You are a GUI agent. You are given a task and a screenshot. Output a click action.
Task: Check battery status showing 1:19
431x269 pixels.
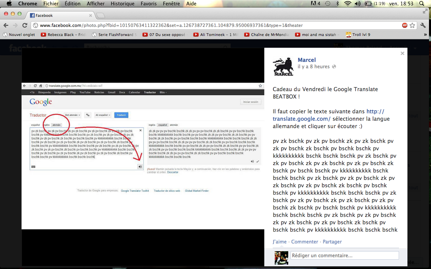(375, 4)
